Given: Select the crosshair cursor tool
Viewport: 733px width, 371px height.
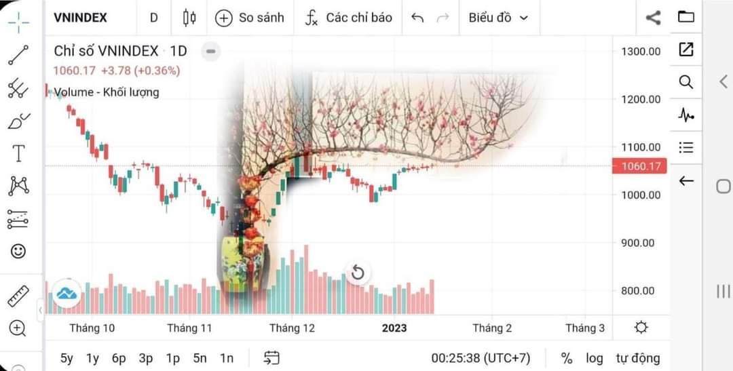Looking at the screenshot, I should point(18,22).
